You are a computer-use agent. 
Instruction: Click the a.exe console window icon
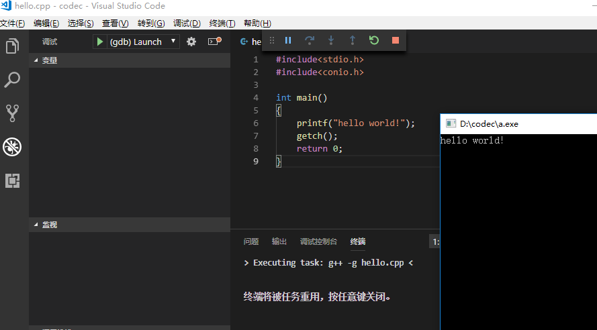[451, 123]
